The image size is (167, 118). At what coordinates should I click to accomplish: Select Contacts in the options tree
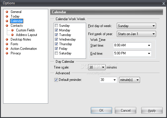click(x=17, y=26)
